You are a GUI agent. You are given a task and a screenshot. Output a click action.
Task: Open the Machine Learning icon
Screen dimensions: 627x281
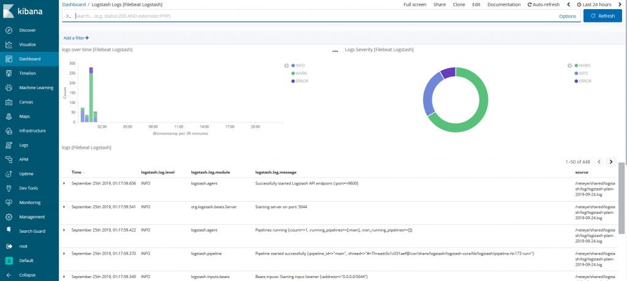click(x=9, y=88)
